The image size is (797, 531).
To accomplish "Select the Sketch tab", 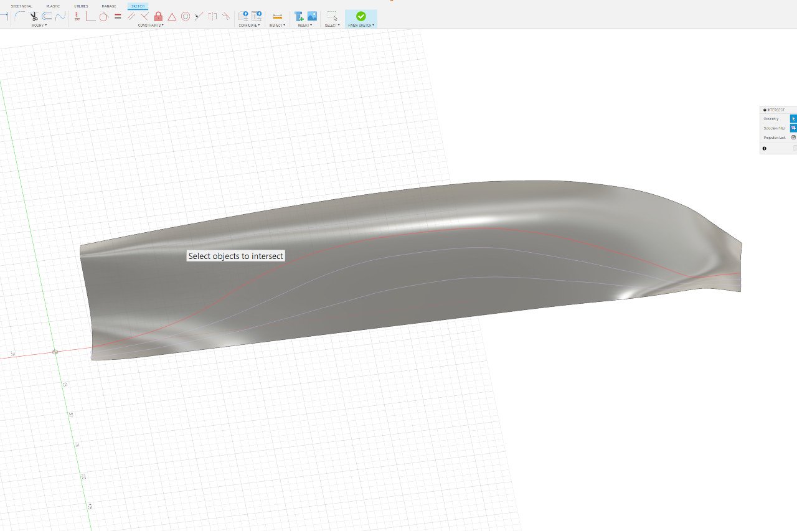I will [138, 6].
